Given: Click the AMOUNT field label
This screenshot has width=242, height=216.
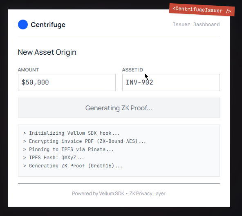Looking at the screenshot, I should coord(28,70).
